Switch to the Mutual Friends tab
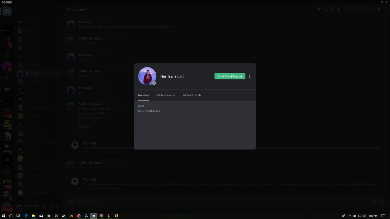The height and width of the screenshot is (219, 390). pos(192,95)
